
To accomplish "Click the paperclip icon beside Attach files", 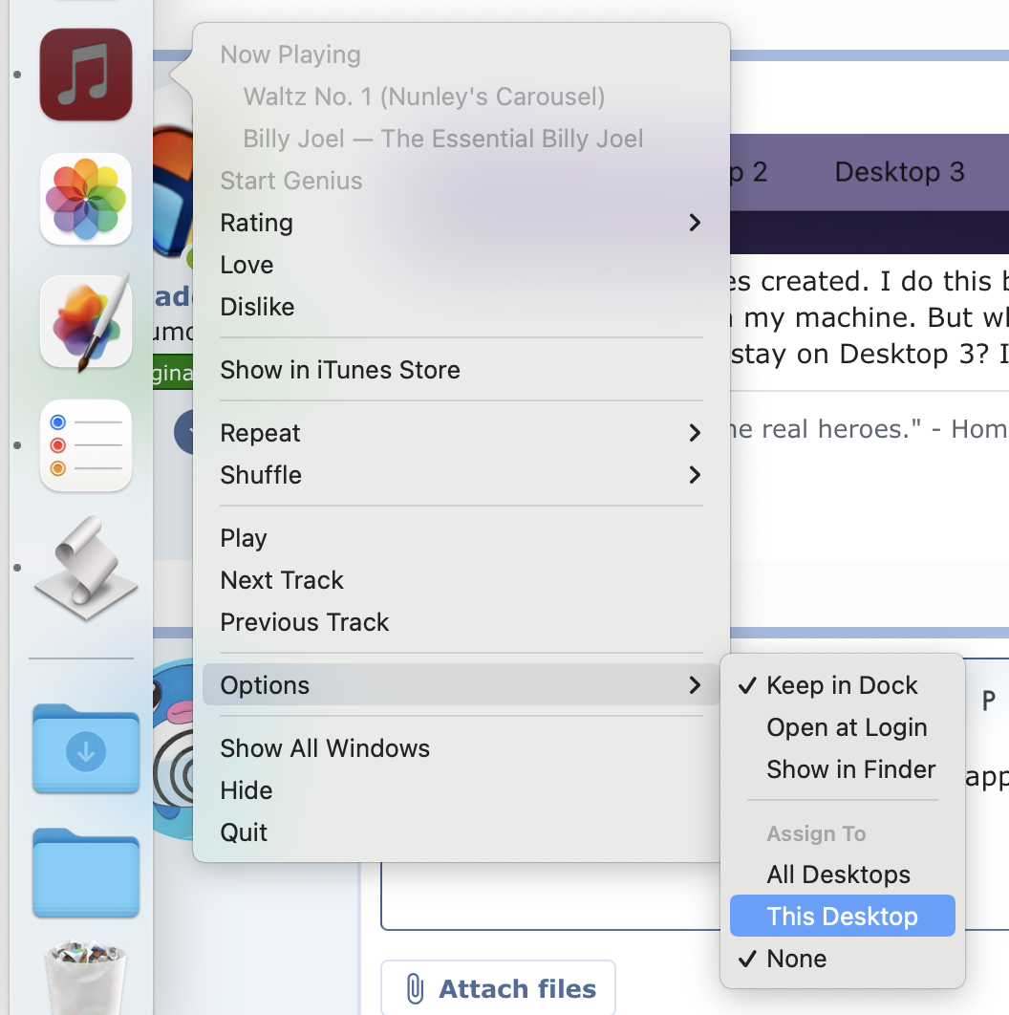I will [x=415, y=988].
